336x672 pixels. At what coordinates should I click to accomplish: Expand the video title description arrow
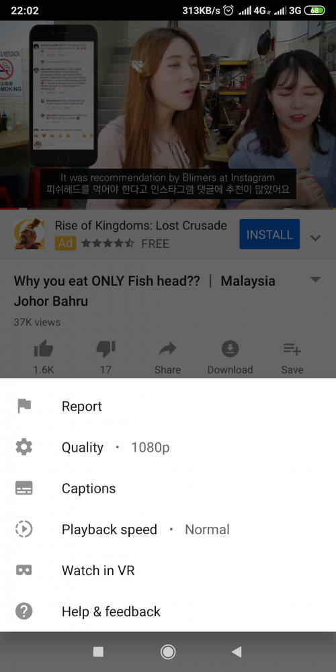[315, 280]
